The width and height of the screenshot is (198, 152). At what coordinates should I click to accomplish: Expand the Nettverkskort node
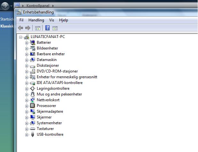pyautogui.click(x=27, y=100)
